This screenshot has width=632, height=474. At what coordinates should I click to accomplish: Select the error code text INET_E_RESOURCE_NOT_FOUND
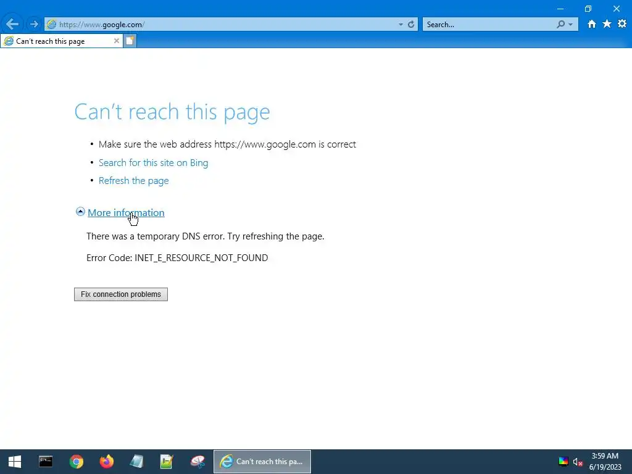[201, 258]
